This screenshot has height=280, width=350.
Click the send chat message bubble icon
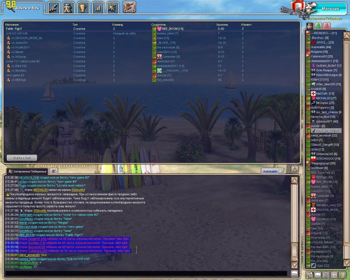click(294, 273)
